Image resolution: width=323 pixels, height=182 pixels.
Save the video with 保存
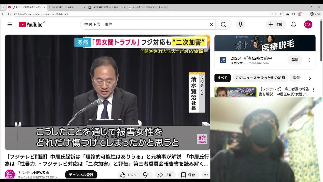(189, 175)
